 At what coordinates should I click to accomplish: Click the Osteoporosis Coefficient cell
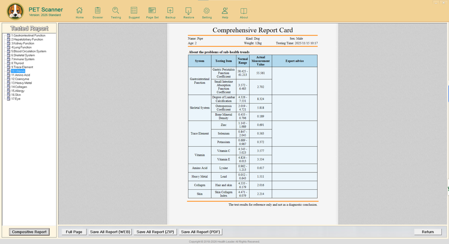coord(224,108)
